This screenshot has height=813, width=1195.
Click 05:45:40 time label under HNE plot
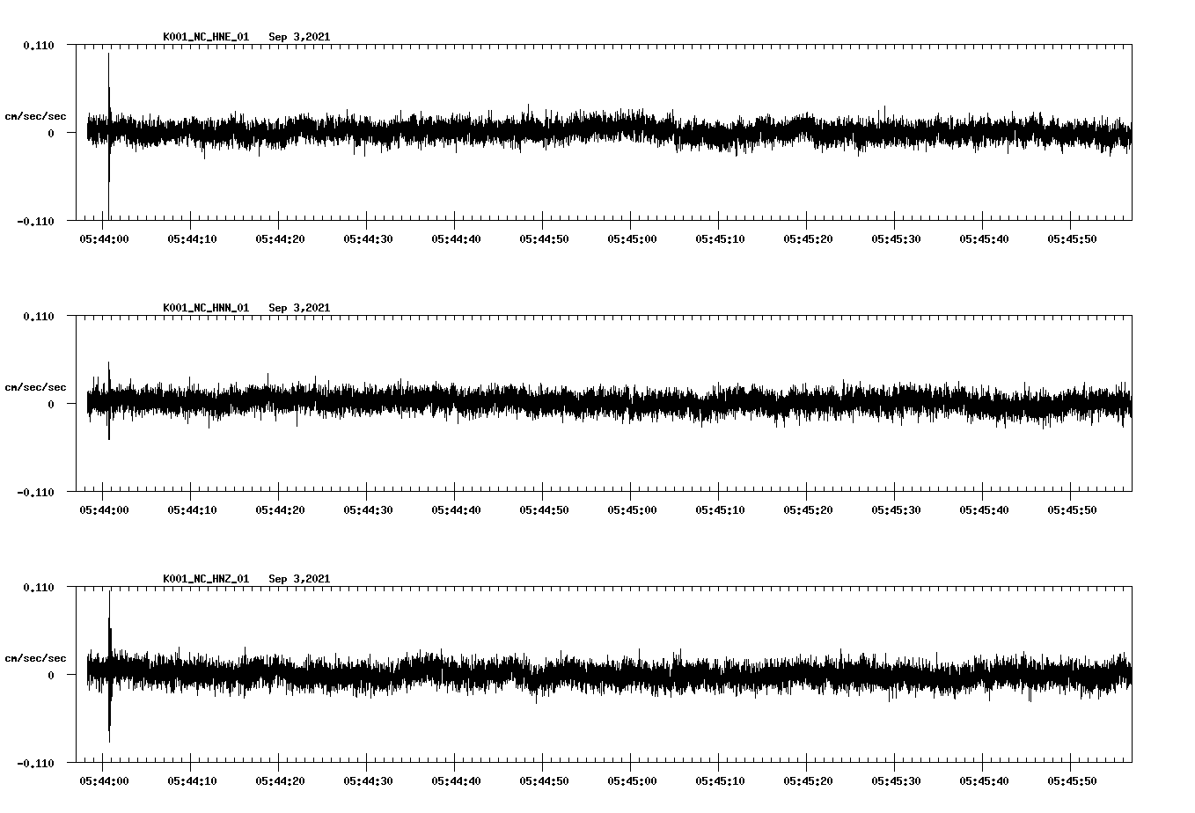(985, 238)
